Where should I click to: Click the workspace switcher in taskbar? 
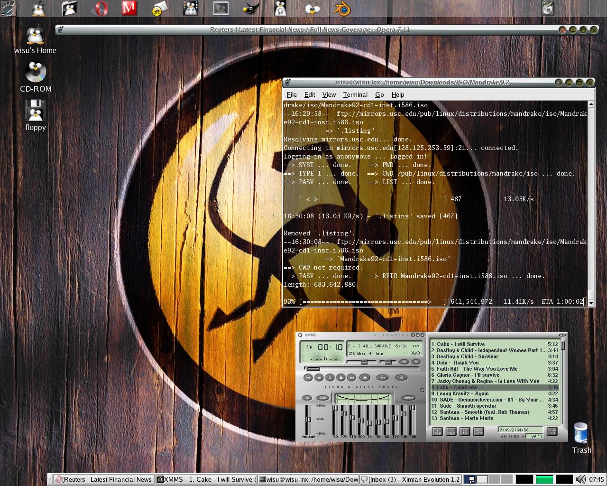coord(488,479)
